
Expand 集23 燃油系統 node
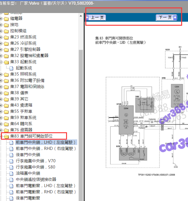[x=1, y=37]
